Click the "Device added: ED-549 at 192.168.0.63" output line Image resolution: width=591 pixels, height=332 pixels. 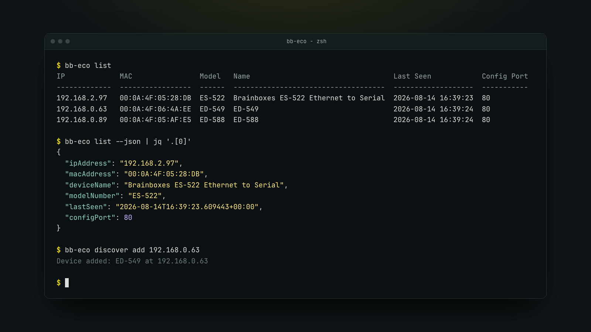click(132, 261)
